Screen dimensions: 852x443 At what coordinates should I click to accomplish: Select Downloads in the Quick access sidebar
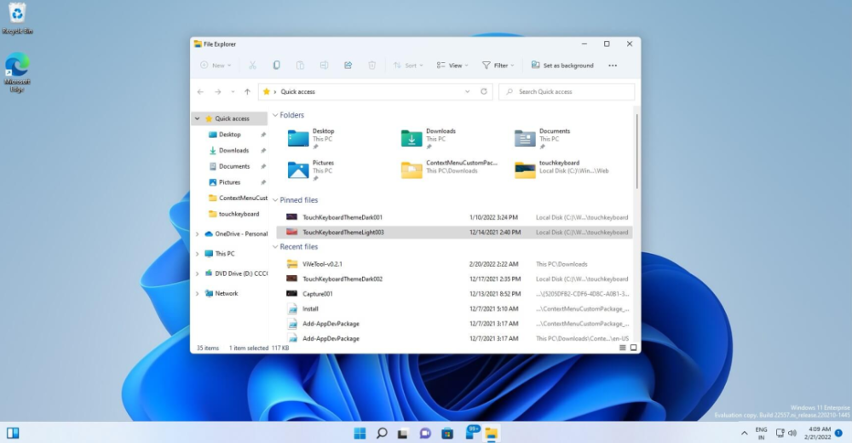pos(233,151)
